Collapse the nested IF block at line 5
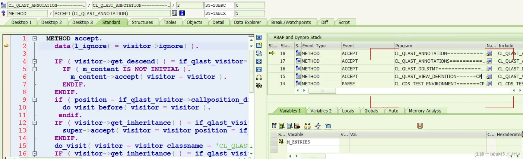Image resolution: width=523 pixels, height=159 pixels. coord(34,69)
